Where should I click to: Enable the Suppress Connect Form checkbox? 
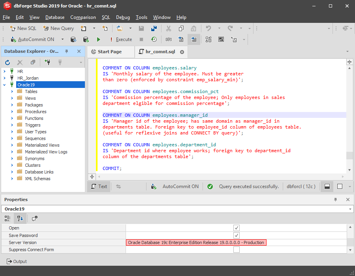click(237, 250)
